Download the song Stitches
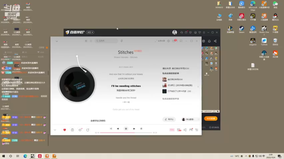This screenshot has height=159, width=284. (80, 130)
